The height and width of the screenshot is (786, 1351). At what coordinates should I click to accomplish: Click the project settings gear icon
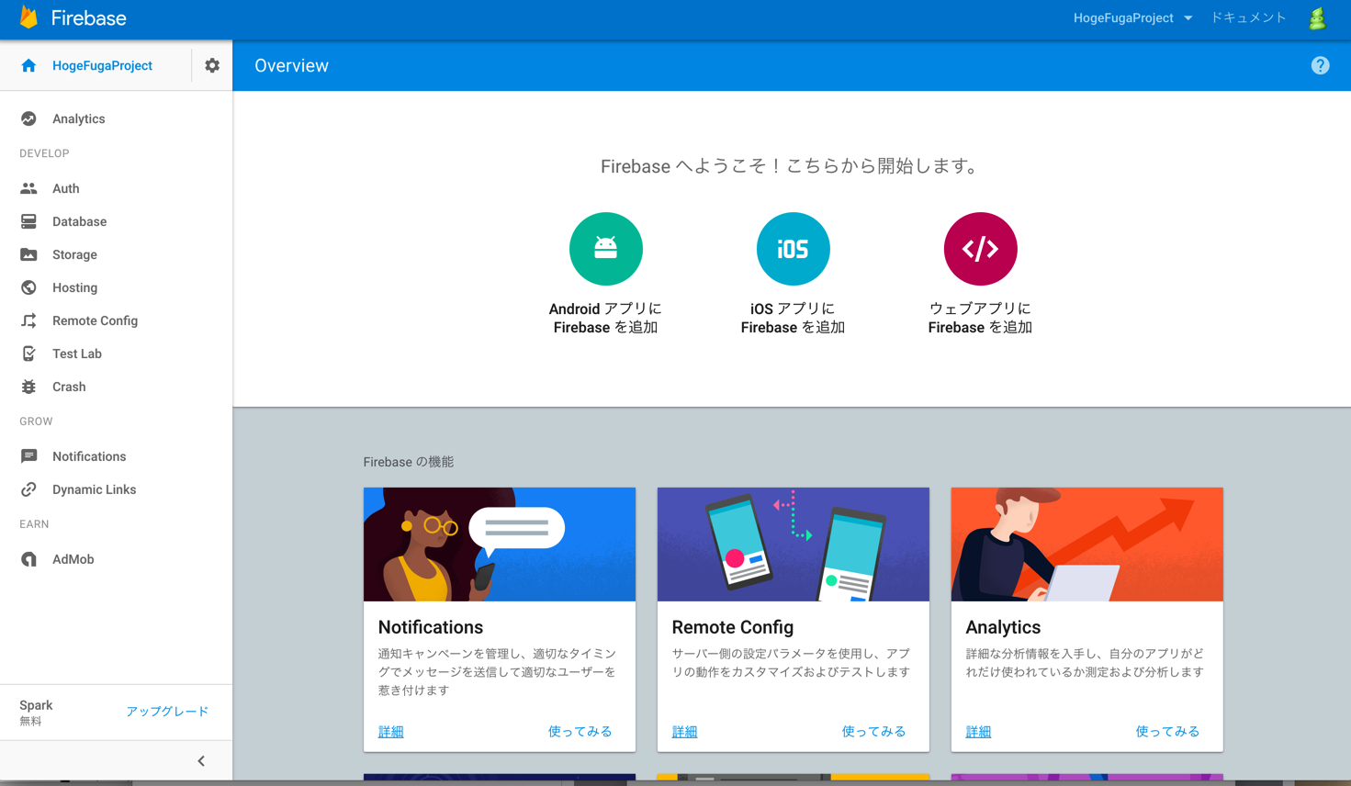[212, 65]
